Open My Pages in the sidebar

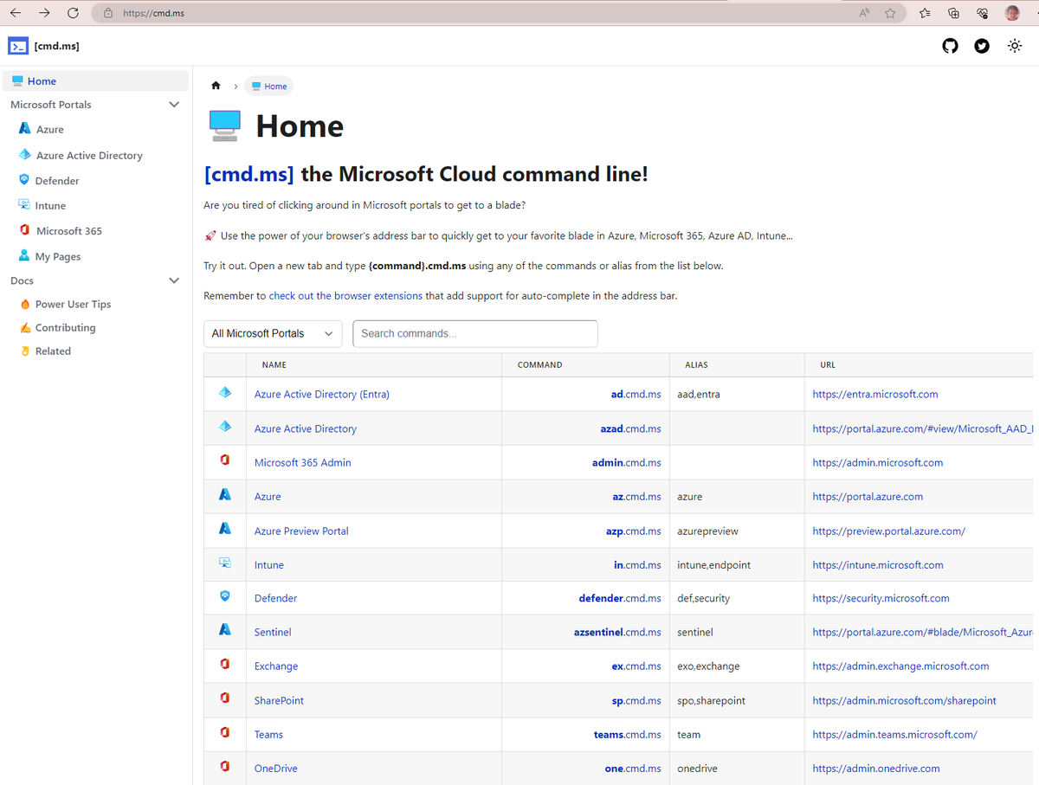point(58,257)
